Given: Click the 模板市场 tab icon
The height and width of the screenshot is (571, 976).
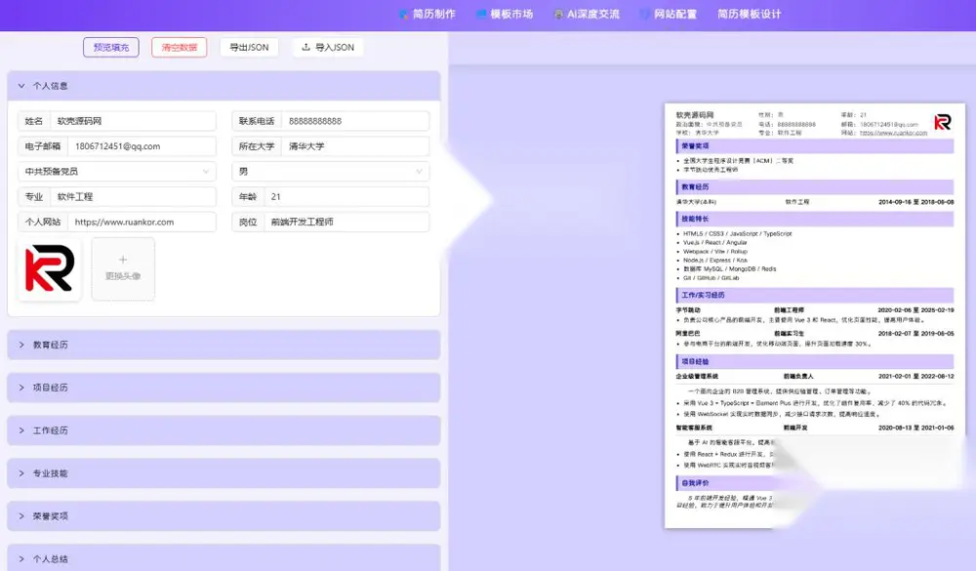Looking at the screenshot, I should point(481,14).
